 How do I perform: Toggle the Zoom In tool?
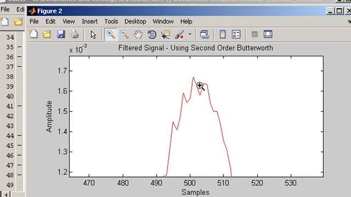(111, 34)
